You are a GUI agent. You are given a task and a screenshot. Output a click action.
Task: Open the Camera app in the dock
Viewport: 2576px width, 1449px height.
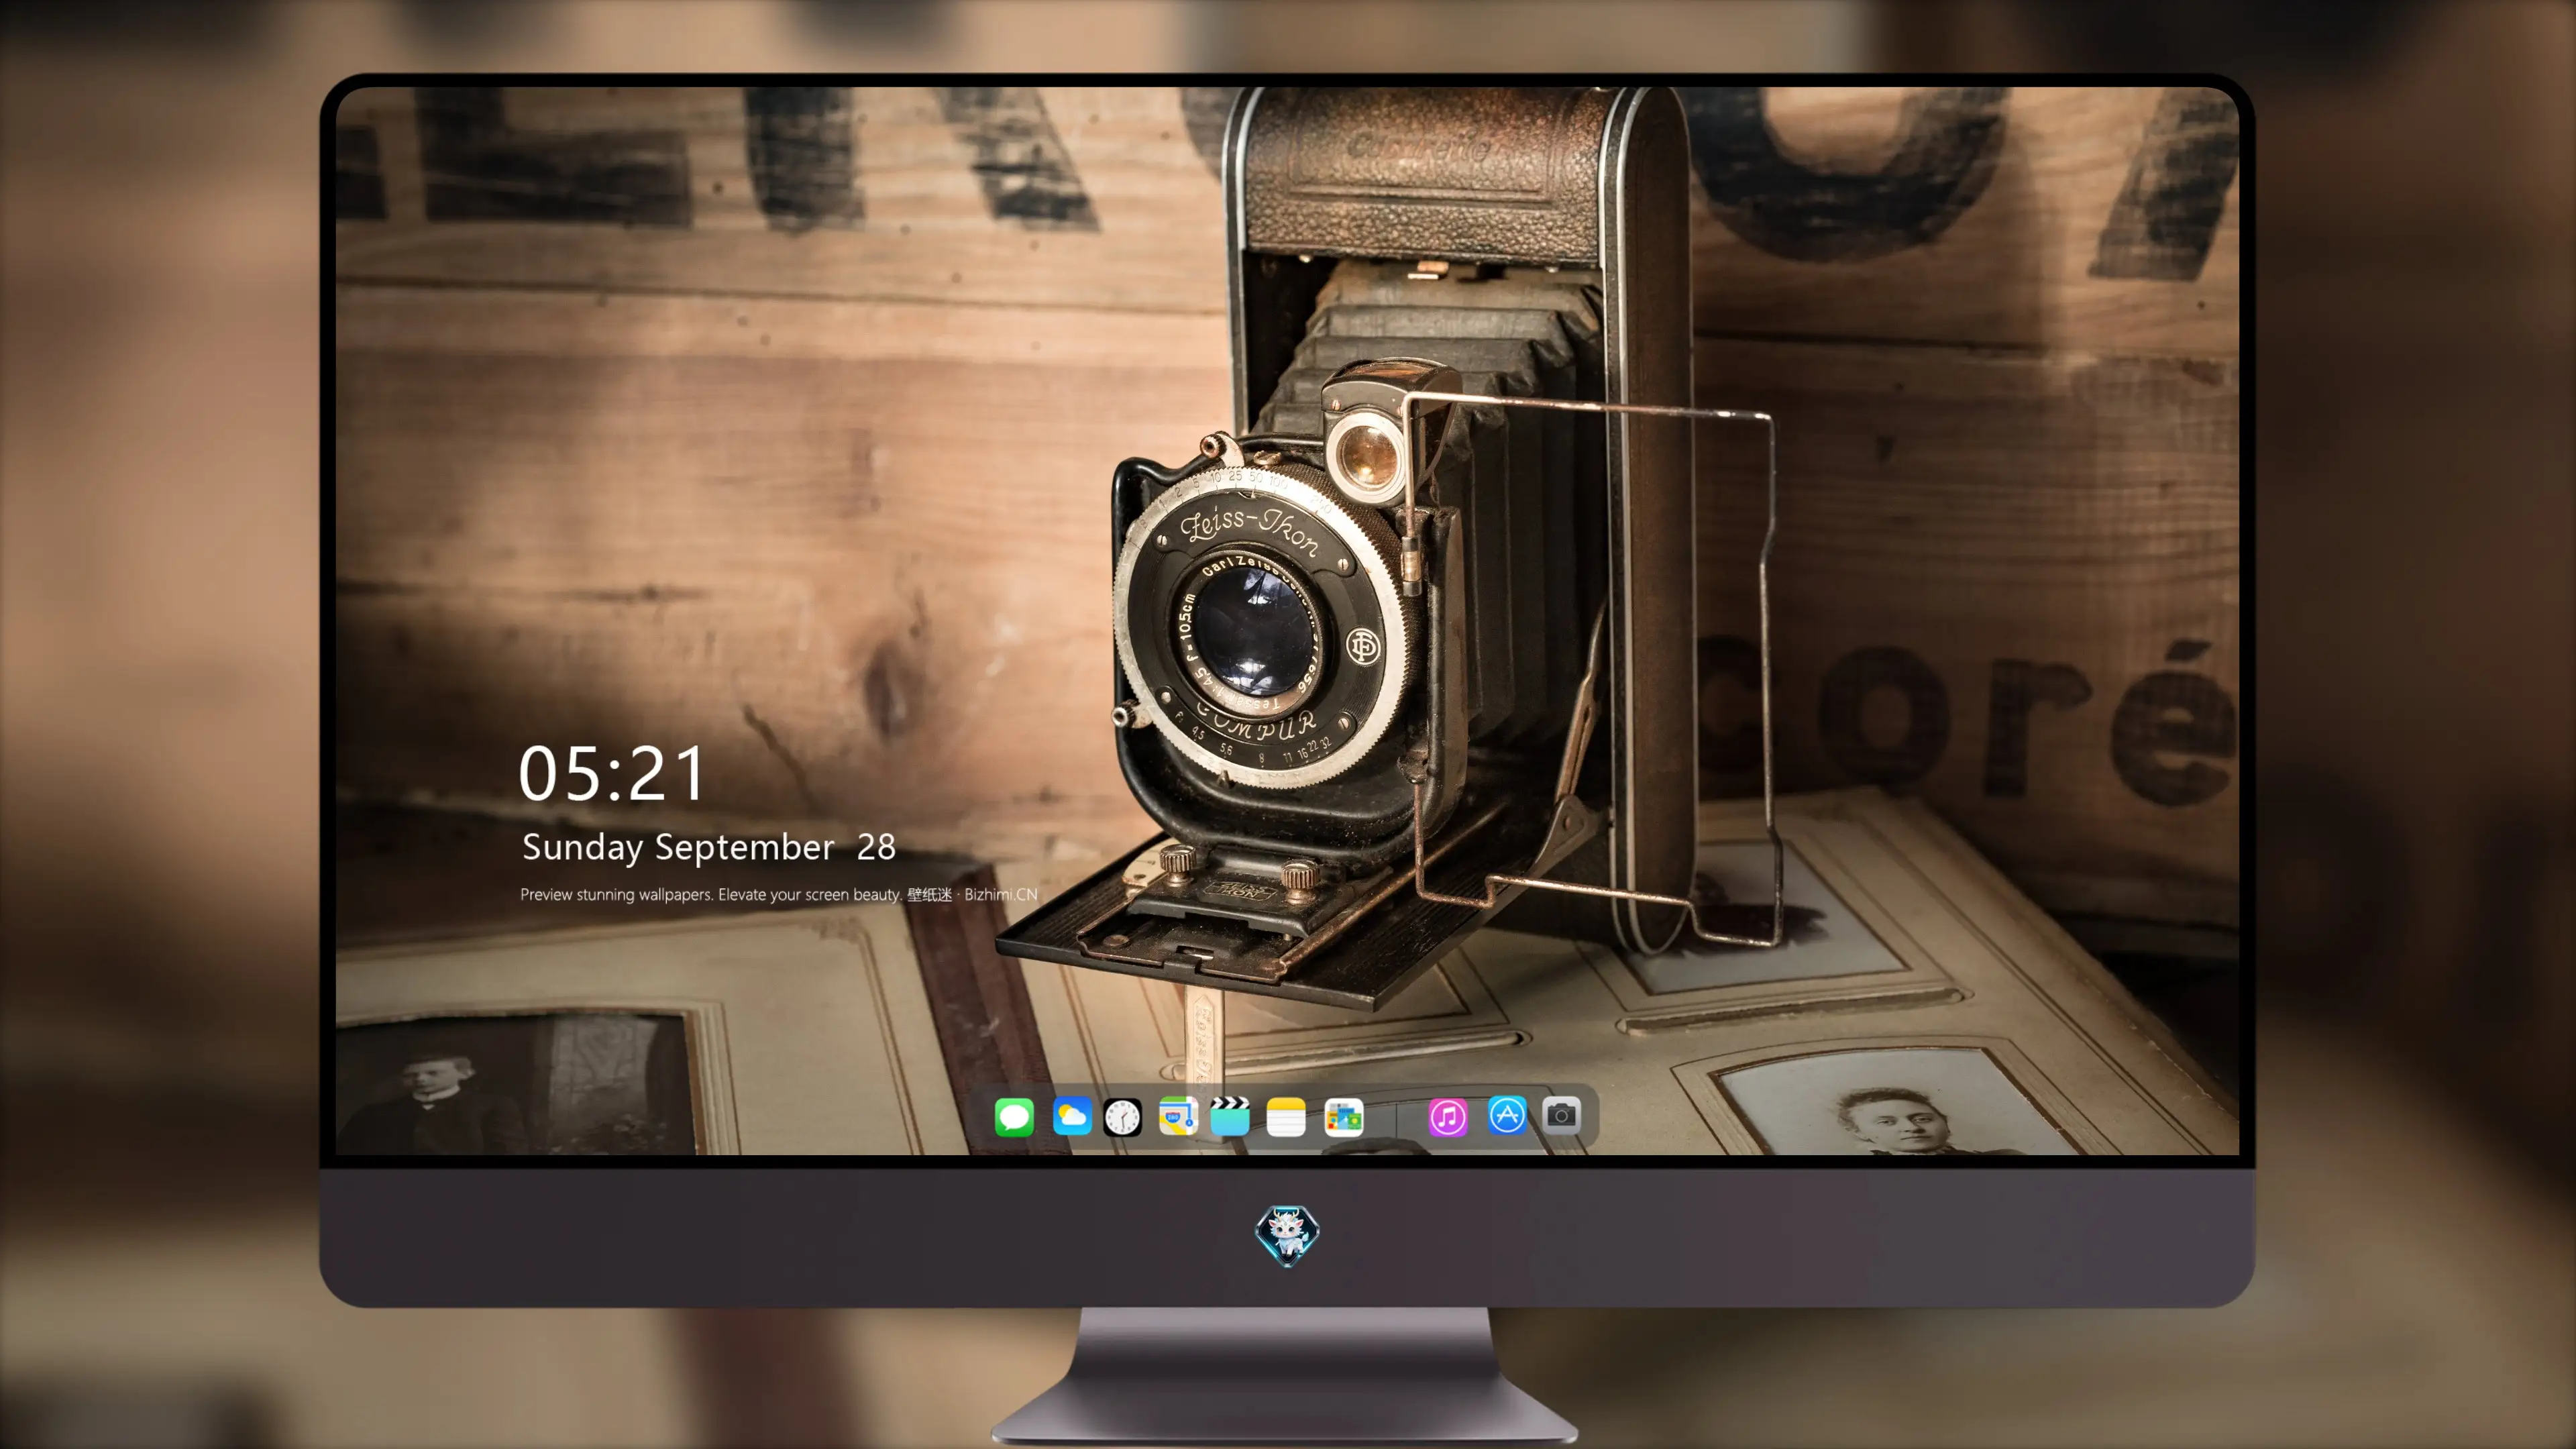[x=1561, y=1115]
